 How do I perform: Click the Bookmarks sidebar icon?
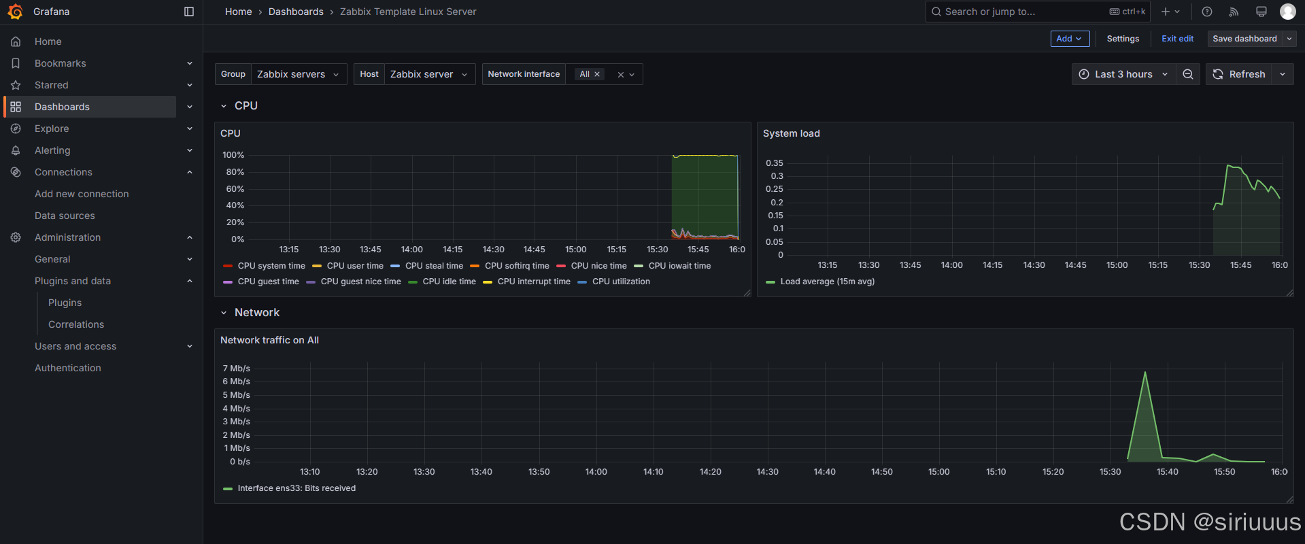click(x=16, y=63)
